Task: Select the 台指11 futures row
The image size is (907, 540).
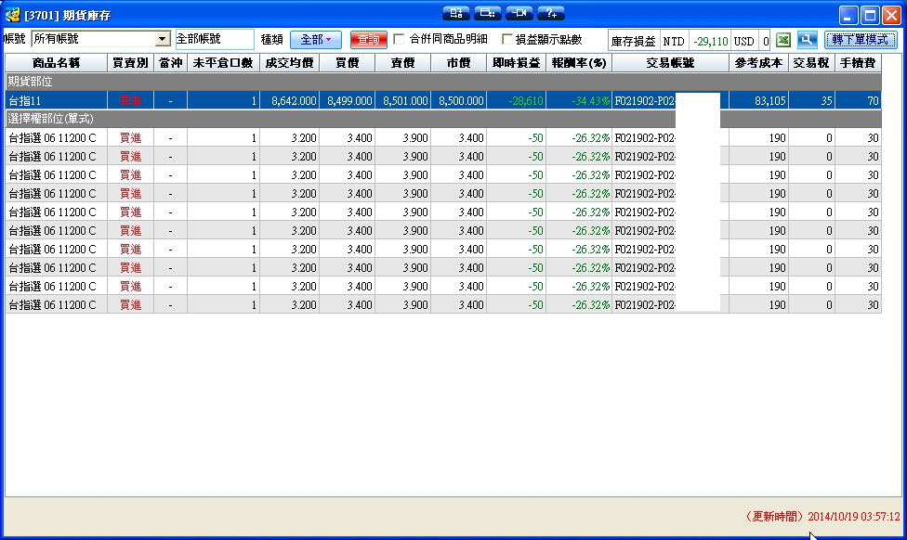Action: 443,100
